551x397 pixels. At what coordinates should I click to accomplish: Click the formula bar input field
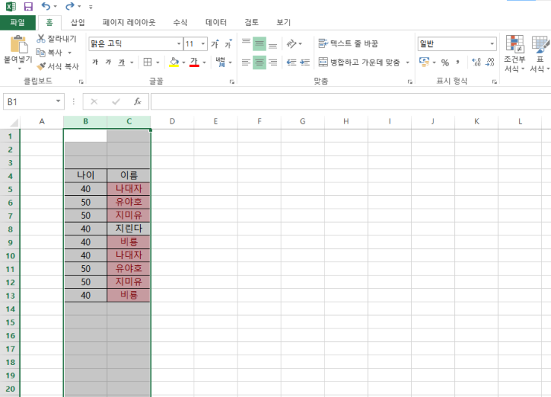point(351,101)
